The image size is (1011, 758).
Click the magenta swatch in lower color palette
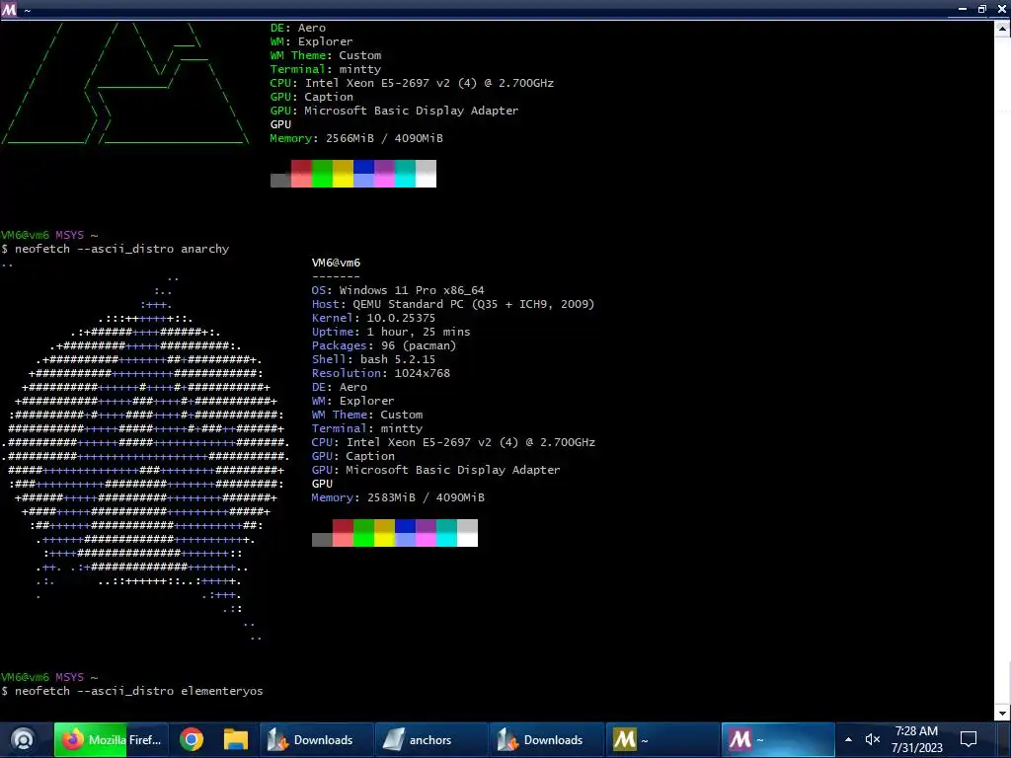click(426, 533)
